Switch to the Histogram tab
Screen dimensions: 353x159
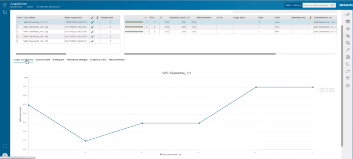point(58,60)
